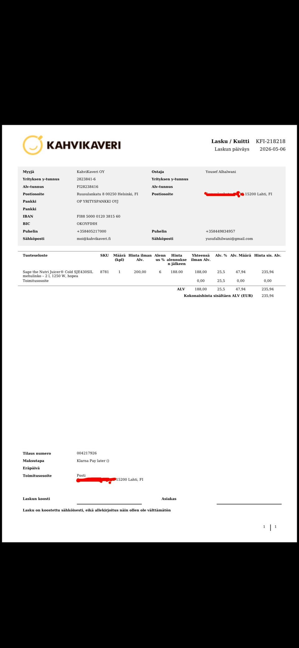Select the business ID 2823841-6
This screenshot has width=299, height=648.
click(x=86, y=179)
